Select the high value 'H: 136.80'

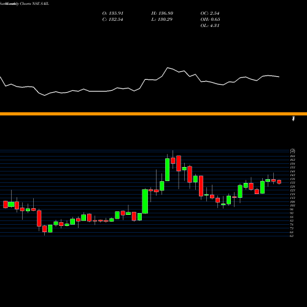tap(162, 14)
